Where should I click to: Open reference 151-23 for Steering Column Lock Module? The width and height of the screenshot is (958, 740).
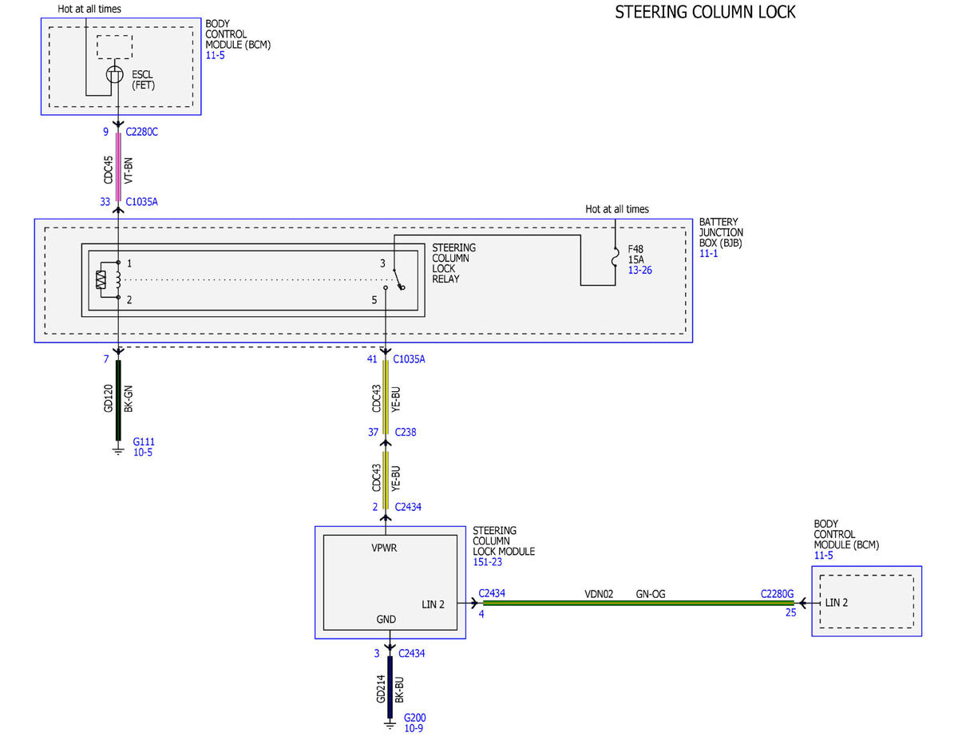coord(488,563)
